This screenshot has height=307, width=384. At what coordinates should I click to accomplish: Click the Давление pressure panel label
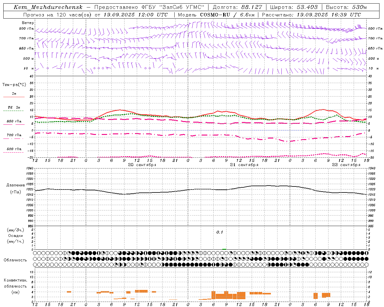coord(16,185)
